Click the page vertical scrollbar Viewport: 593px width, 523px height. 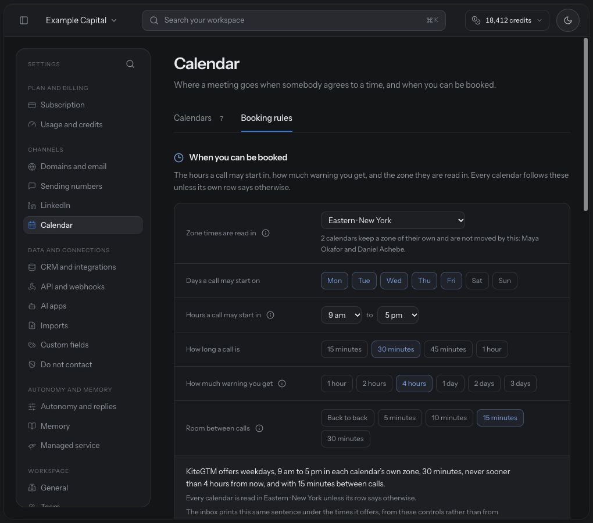click(x=585, y=124)
